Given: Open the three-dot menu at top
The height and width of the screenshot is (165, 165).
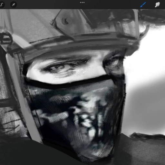Looking at the screenshot, I should point(82,3).
